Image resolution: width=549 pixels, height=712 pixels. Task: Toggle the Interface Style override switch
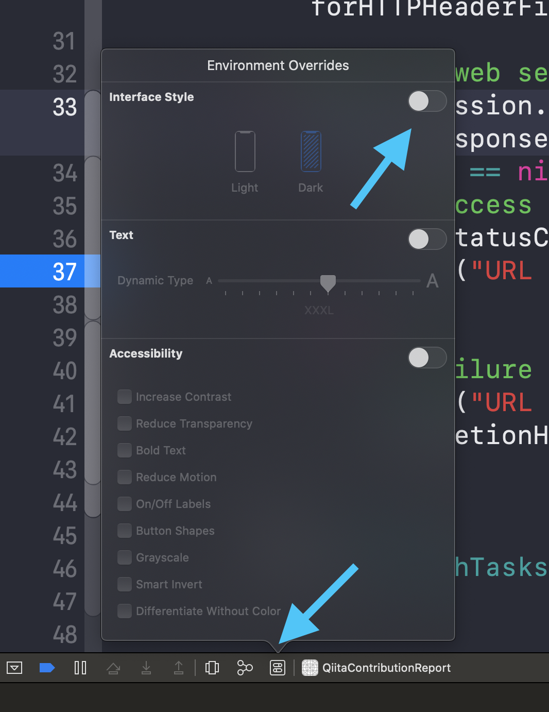(x=427, y=101)
